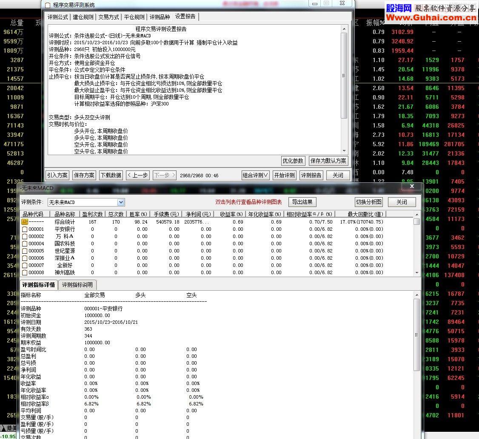Click the 切换分析图 button
The height and width of the screenshot is (439, 479).
point(369,202)
